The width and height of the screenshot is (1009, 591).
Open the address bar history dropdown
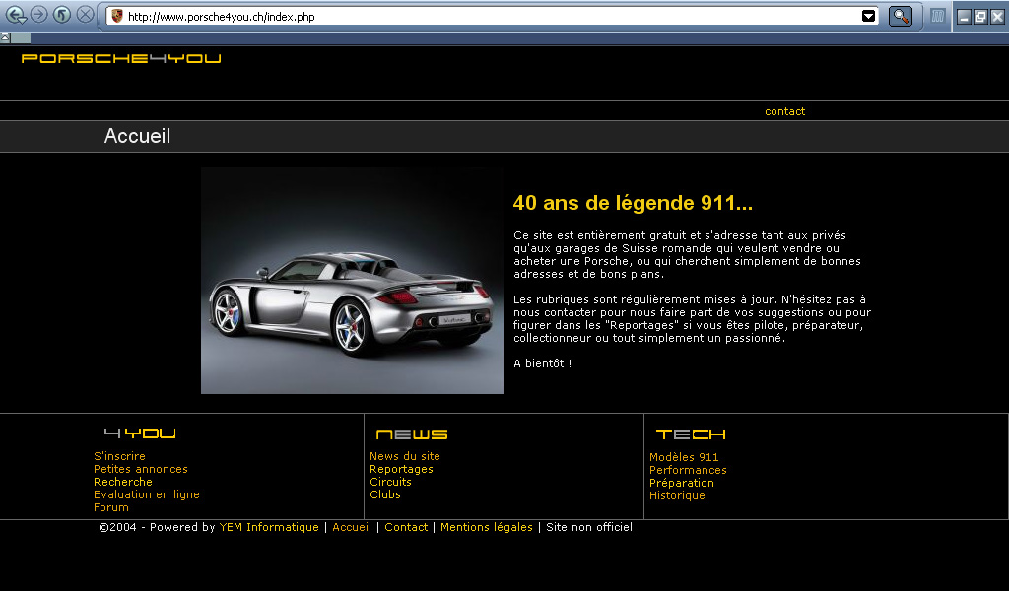coord(868,16)
